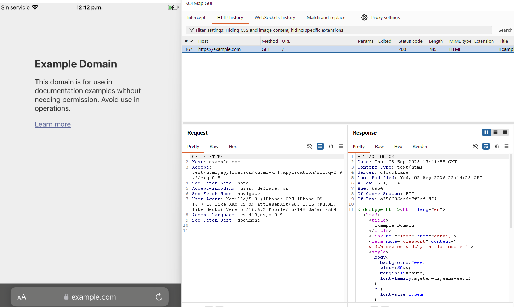This screenshot has height=307, width=514.
Task: Tap the example.com address bar
Action: (90, 297)
